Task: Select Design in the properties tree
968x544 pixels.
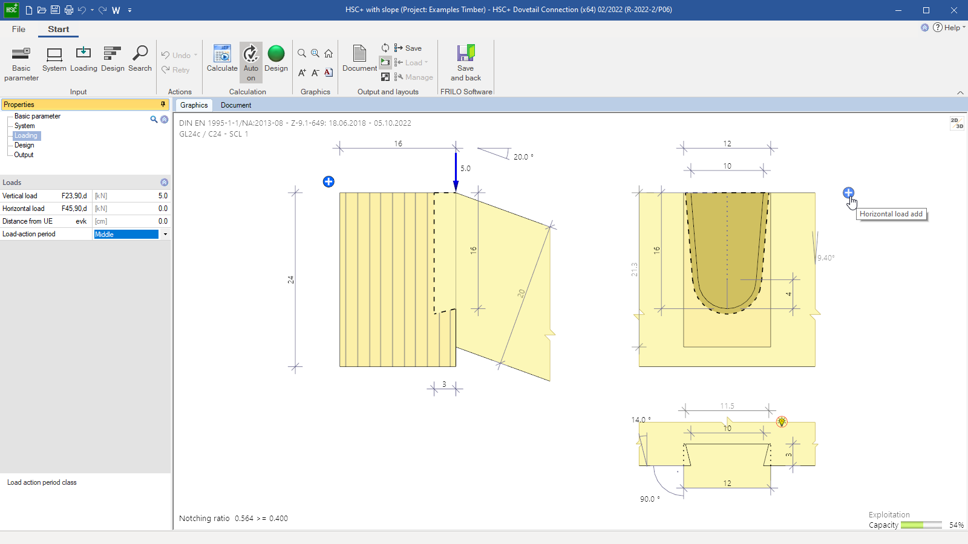Action: [24, 145]
